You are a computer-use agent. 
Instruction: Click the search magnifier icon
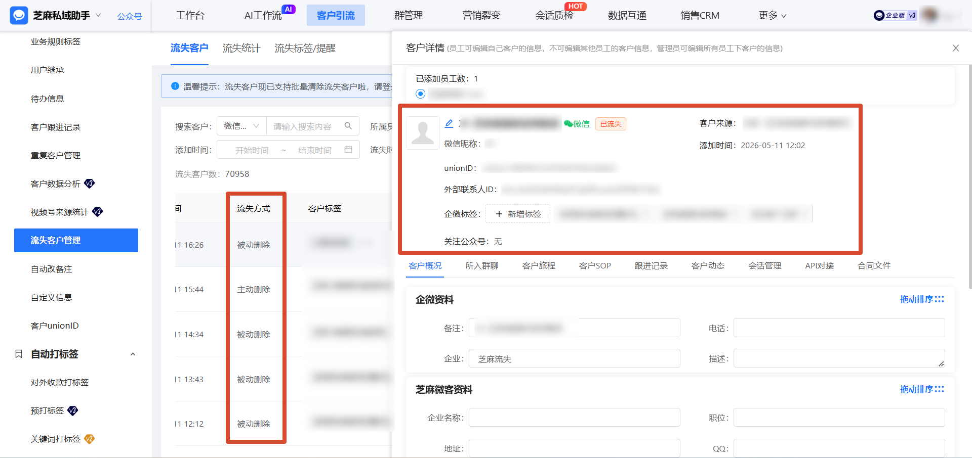pos(348,126)
